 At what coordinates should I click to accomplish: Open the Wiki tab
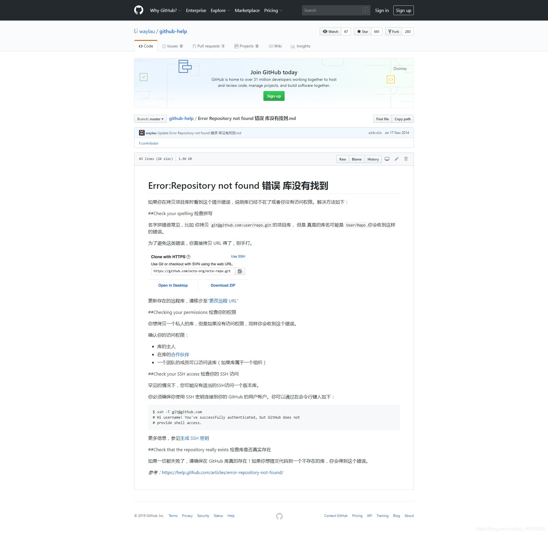point(275,46)
